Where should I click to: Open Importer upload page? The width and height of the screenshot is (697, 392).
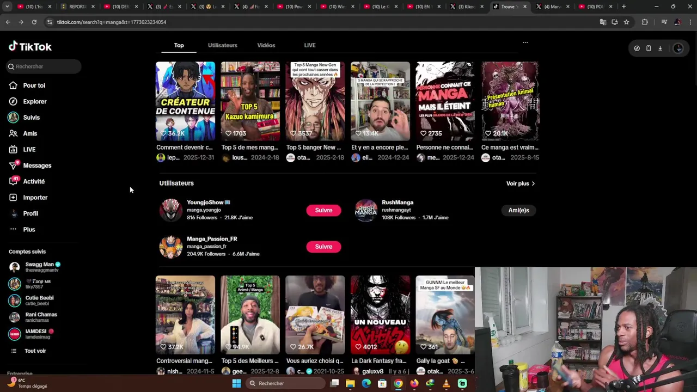coord(35,198)
